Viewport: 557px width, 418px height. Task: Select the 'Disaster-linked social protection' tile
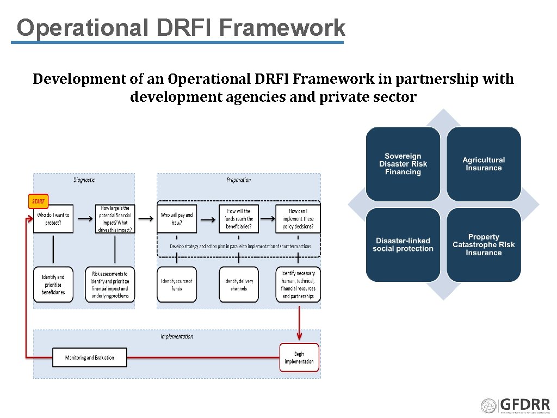tap(403, 244)
